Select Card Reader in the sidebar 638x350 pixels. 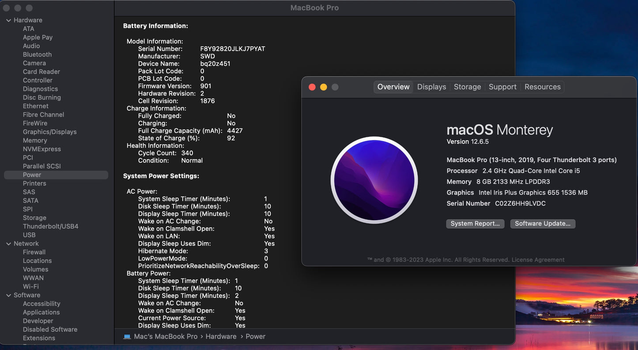point(42,72)
